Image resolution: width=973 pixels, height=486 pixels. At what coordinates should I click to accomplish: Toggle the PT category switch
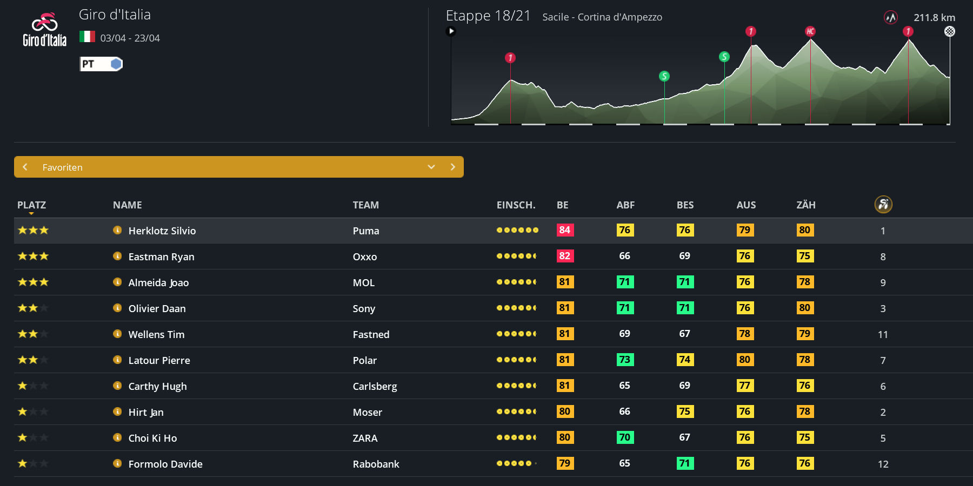pos(102,64)
